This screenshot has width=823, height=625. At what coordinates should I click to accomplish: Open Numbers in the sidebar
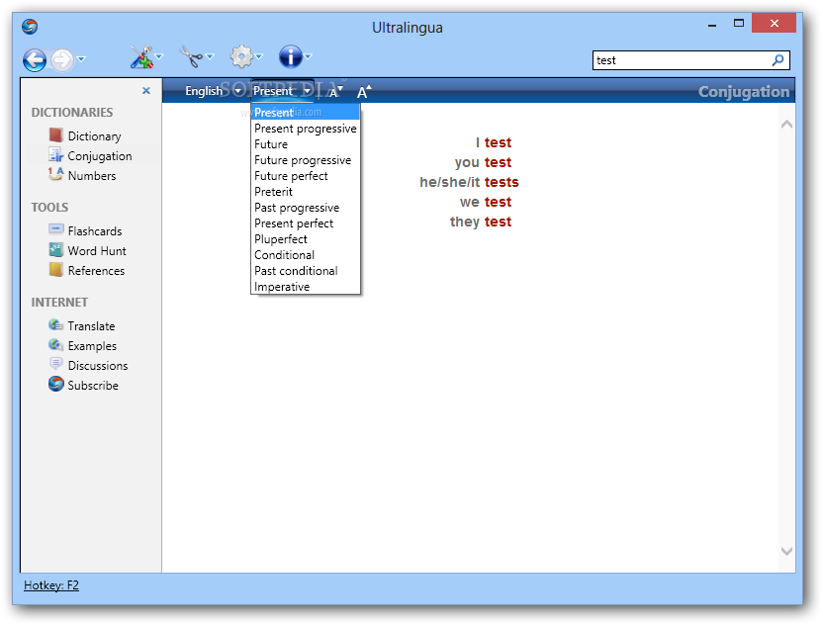(x=92, y=176)
